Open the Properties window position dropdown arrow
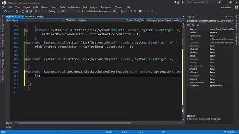The width and height of the screenshot is (239, 134). point(226,17)
